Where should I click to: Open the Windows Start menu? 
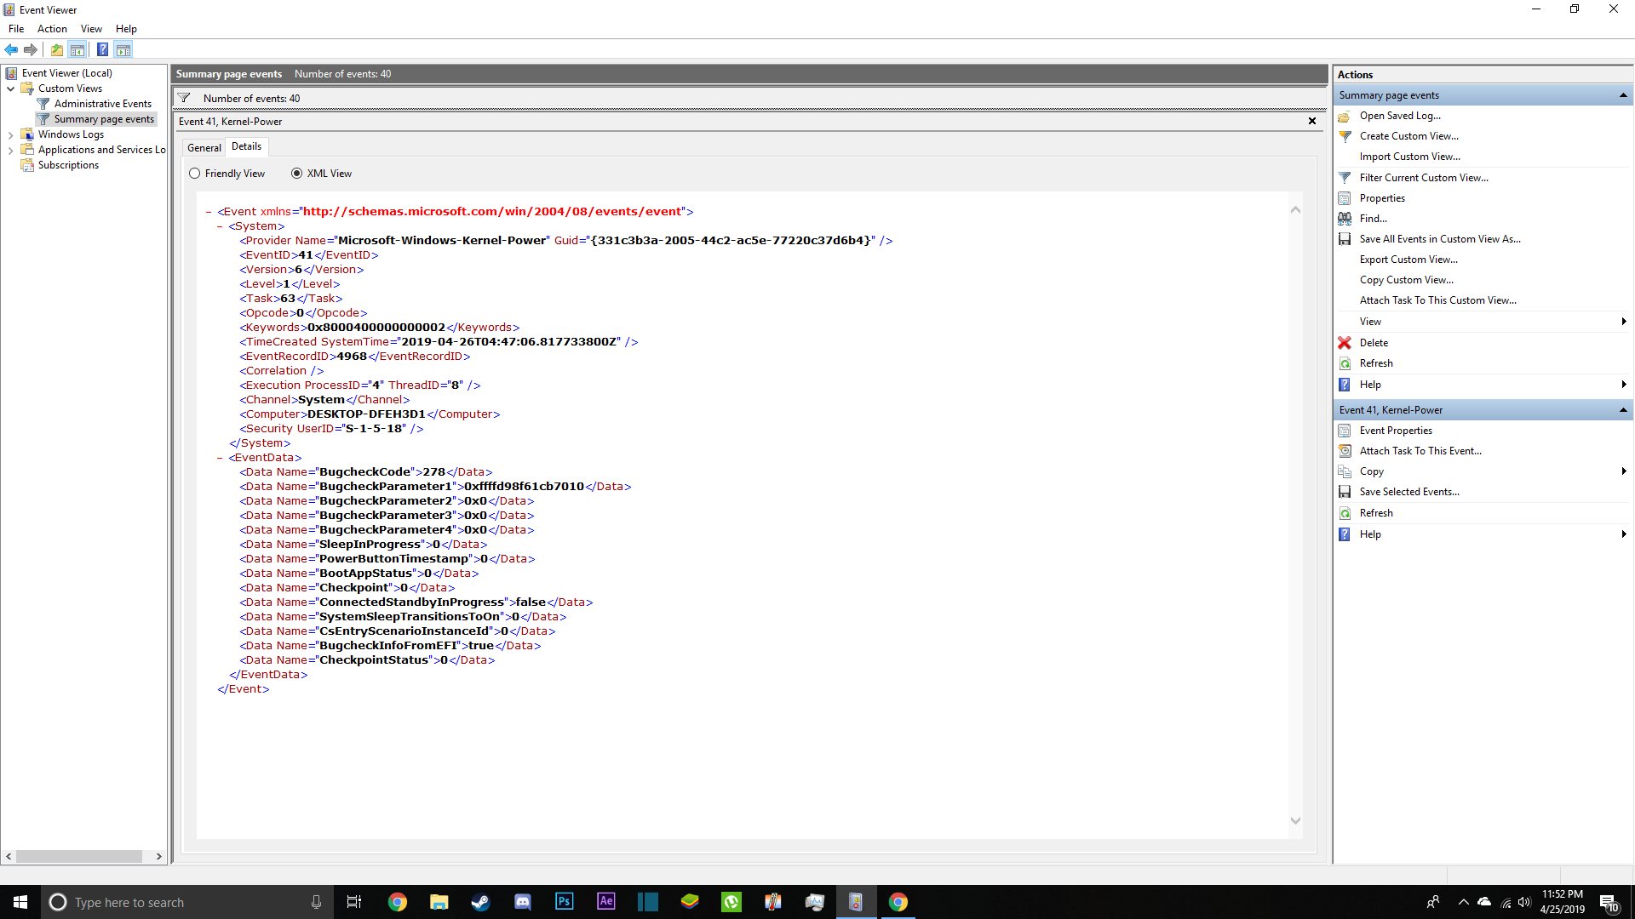click(x=20, y=902)
